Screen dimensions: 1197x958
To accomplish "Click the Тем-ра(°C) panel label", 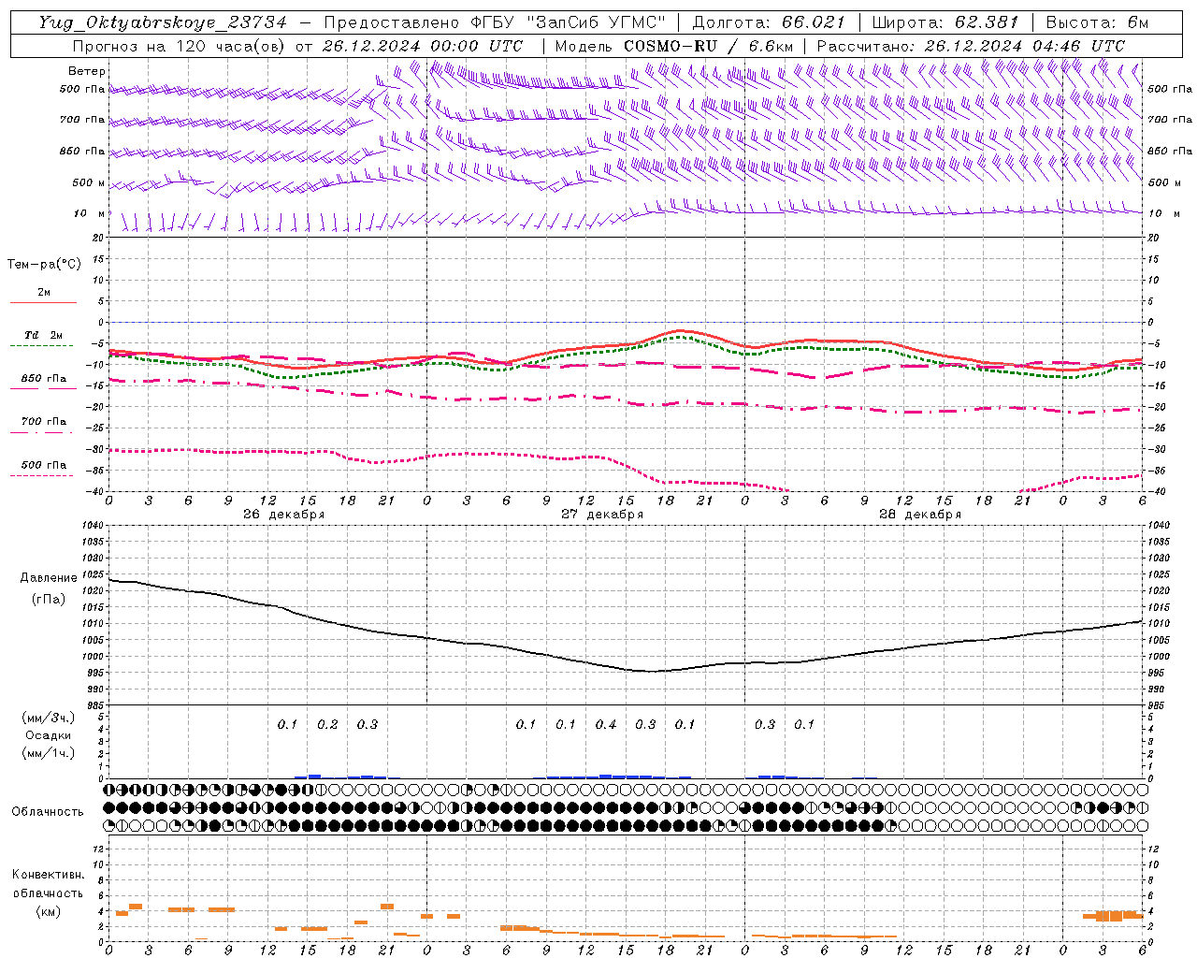I will pos(44,265).
